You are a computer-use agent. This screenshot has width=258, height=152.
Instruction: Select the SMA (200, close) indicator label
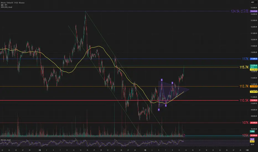pos(6,7)
